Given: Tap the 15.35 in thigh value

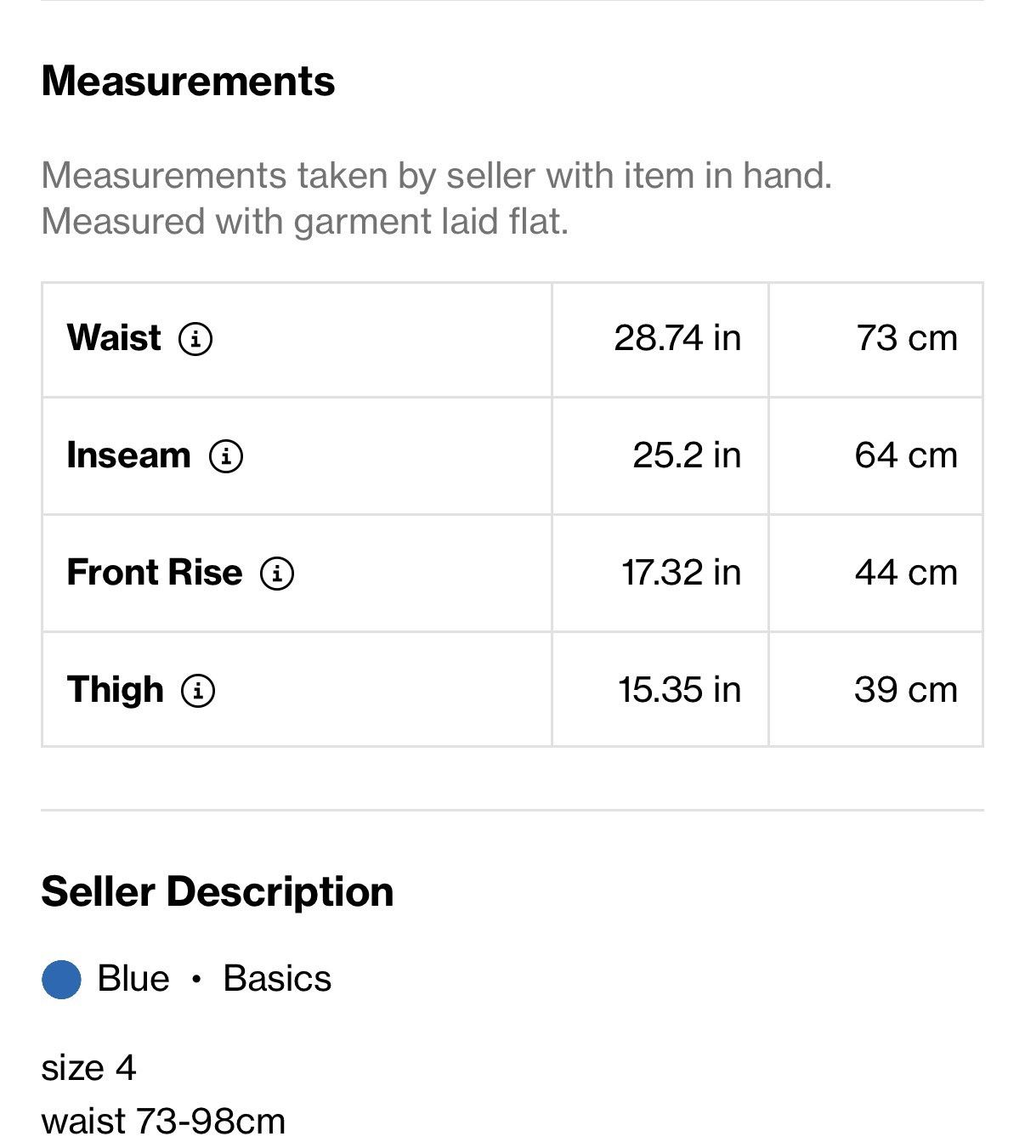Looking at the screenshot, I should pos(679,690).
